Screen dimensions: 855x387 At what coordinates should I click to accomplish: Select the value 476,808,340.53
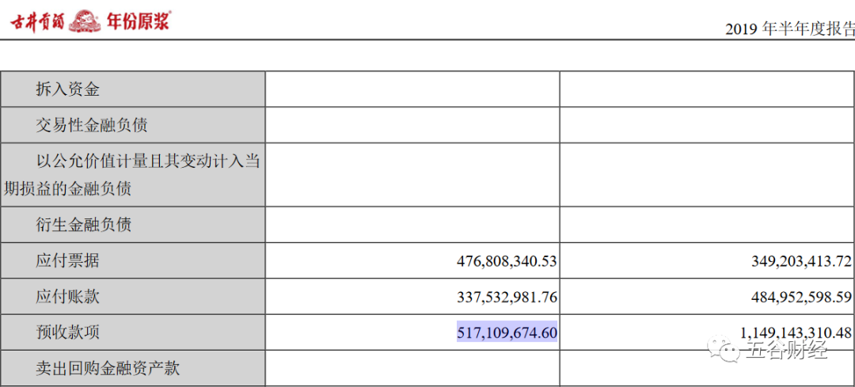click(507, 260)
